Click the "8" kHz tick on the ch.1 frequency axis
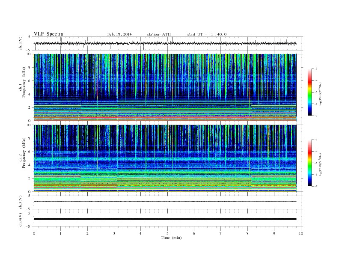 (x=30, y=68)
